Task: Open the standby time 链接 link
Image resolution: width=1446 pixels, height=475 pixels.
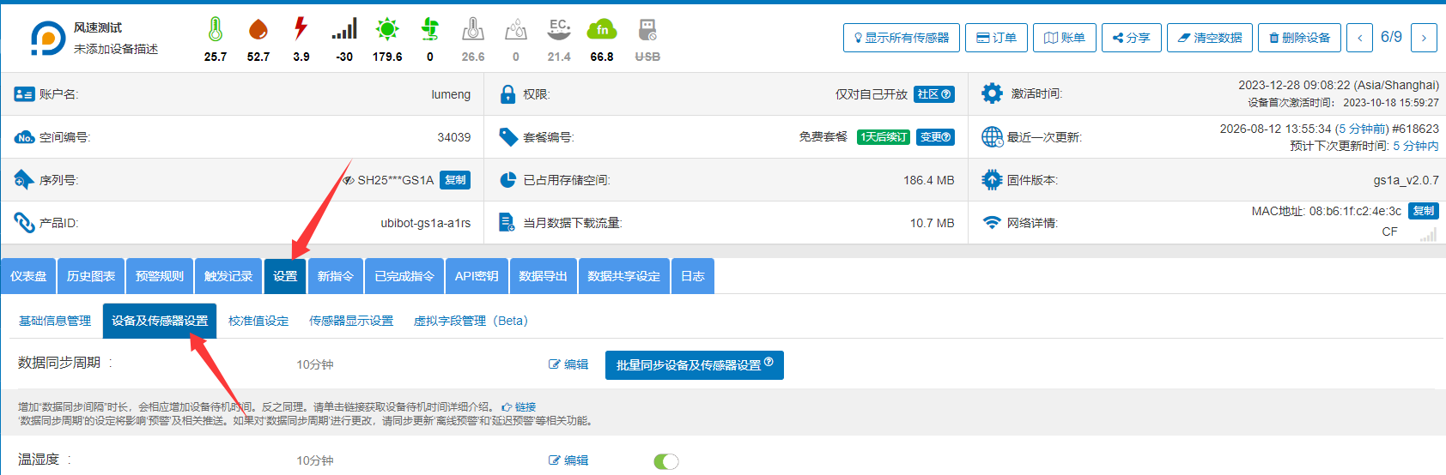Action: (519, 406)
